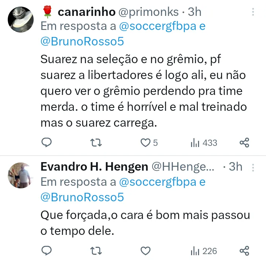266x260 pixels.
Task: Like canarinho's tweet with 5 likes
Action: tap(146, 143)
